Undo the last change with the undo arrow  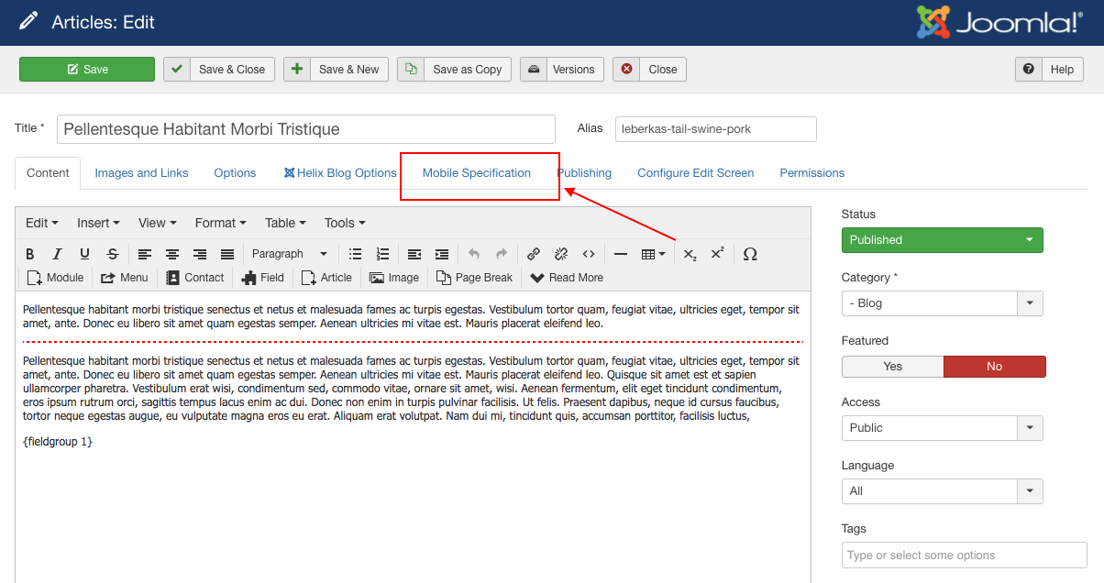[473, 254]
